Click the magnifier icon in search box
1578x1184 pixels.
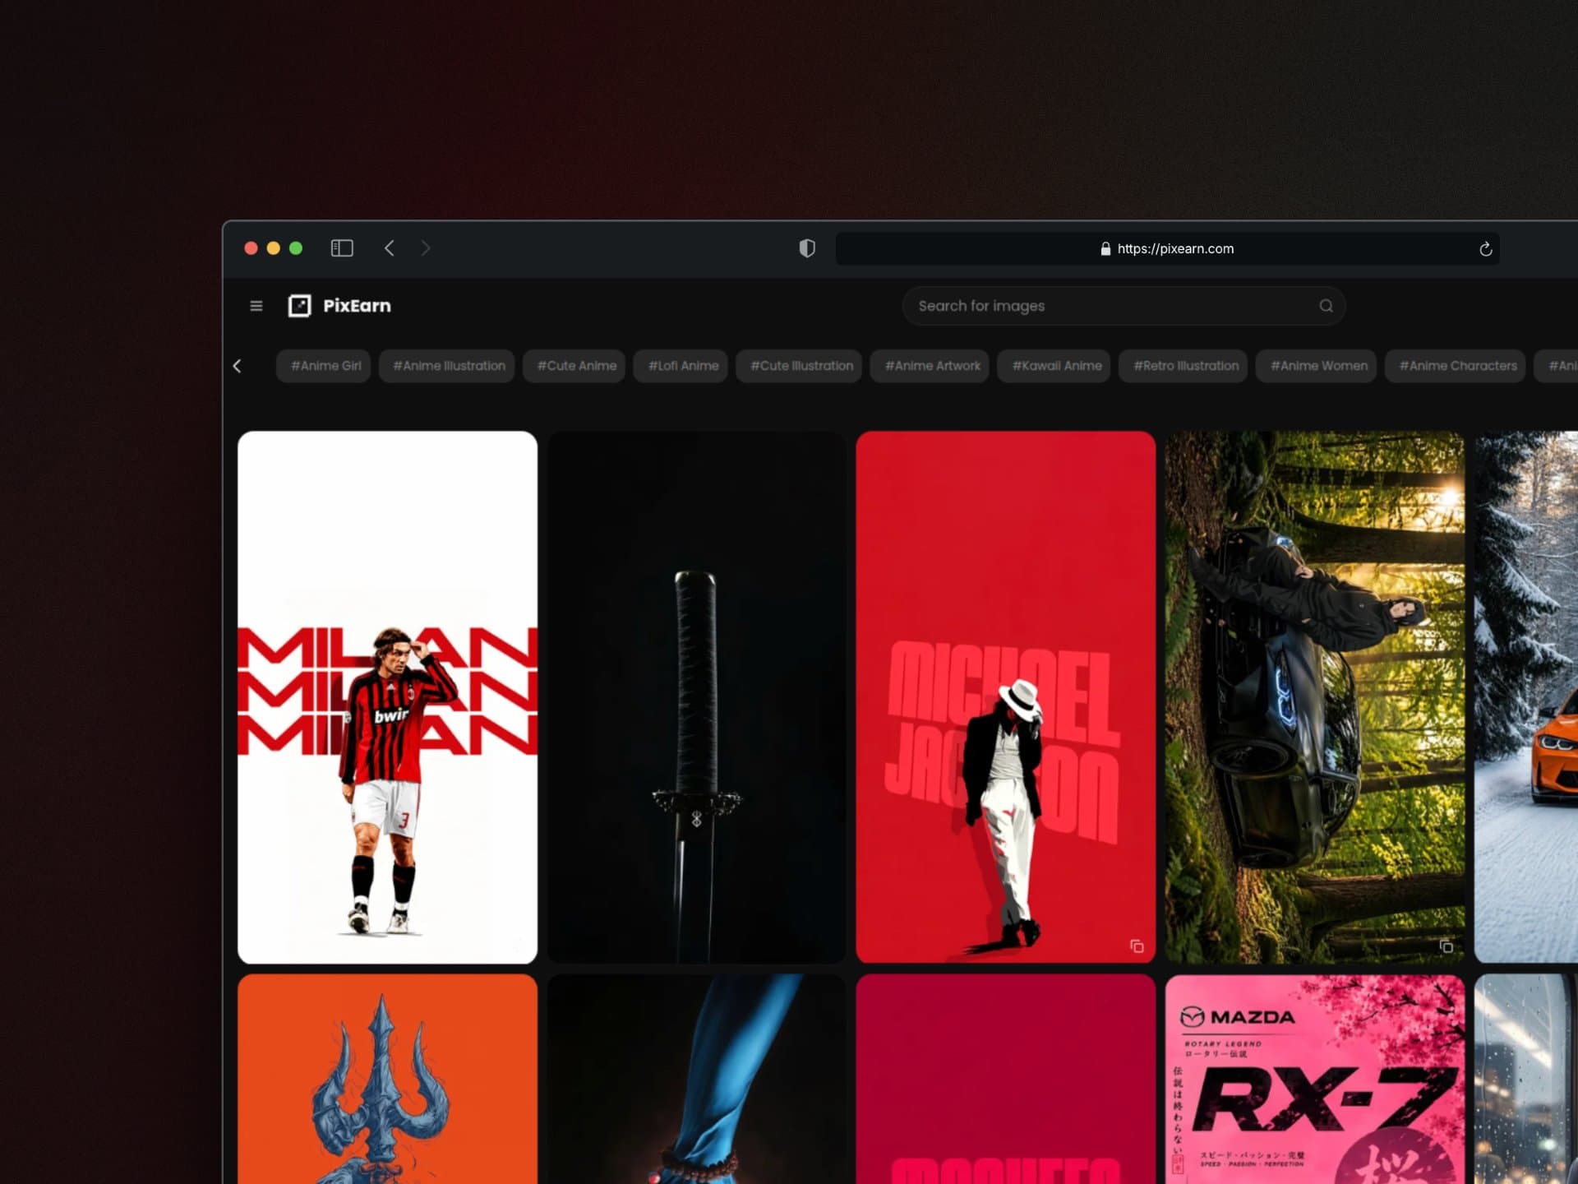tap(1326, 306)
